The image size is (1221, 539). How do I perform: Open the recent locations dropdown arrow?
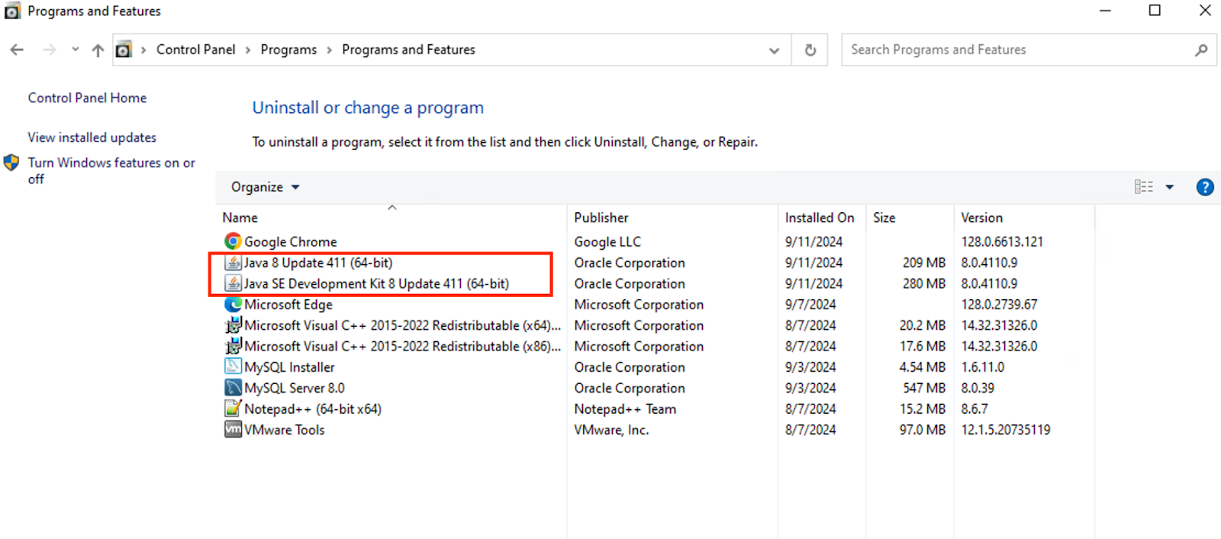pyautogui.click(x=75, y=50)
